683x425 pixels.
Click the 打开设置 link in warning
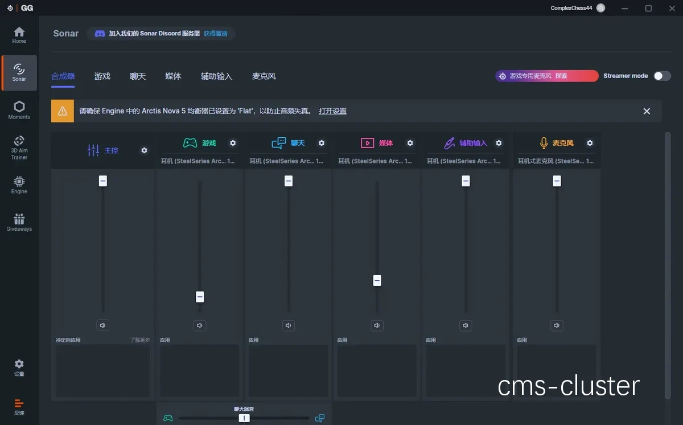(332, 111)
